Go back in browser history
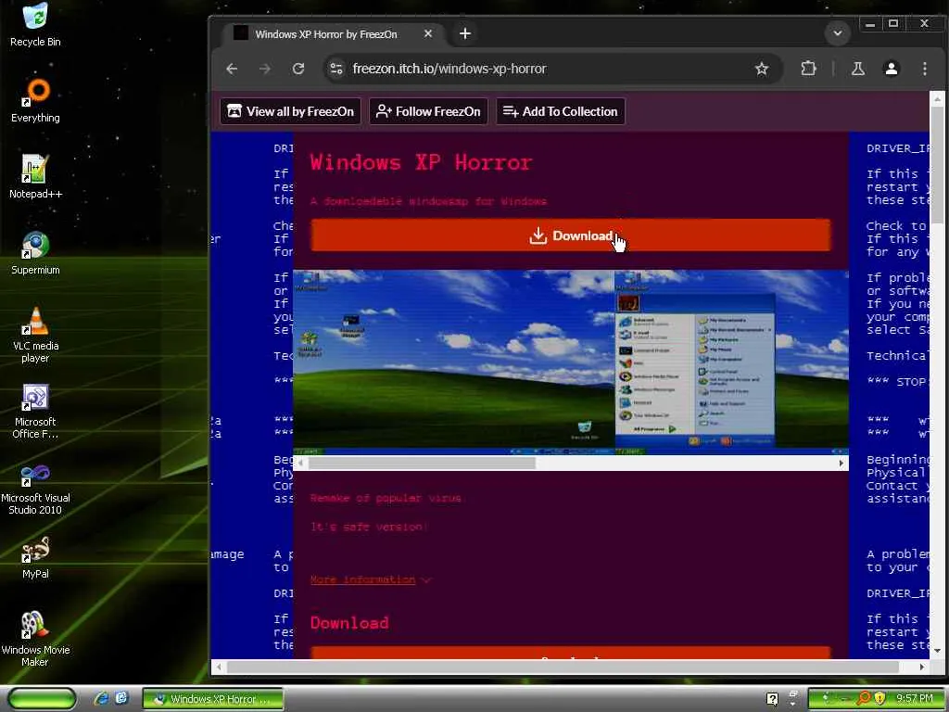949x712 pixels. pos(232,69)
